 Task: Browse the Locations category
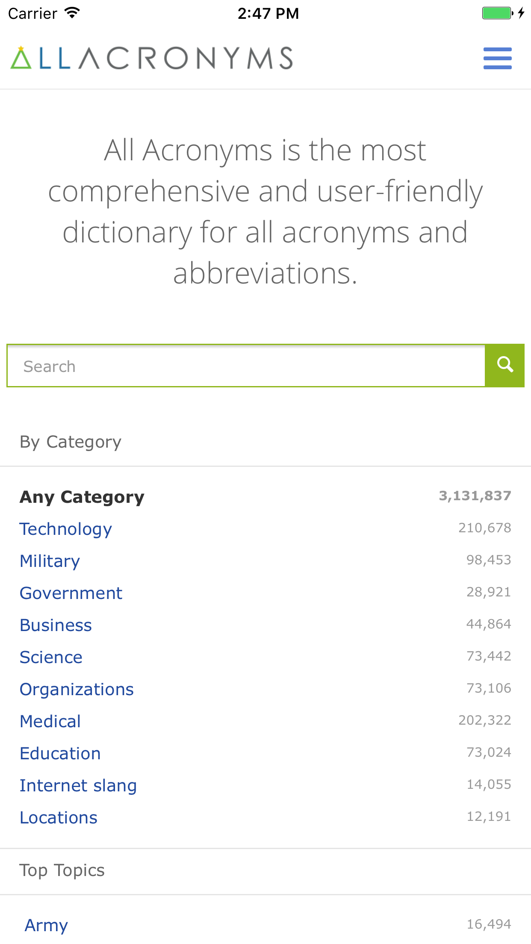click(59, 817)
